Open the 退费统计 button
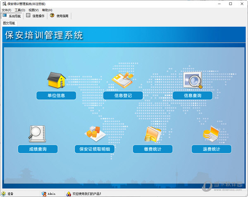This screenshot has width=248, height=197. coord(212,149)
